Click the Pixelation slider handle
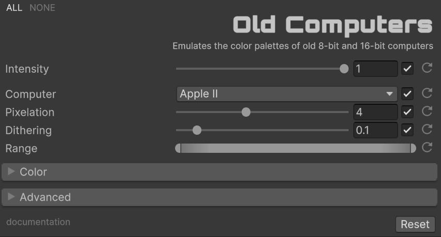441x237 pixels. (246, 112)
